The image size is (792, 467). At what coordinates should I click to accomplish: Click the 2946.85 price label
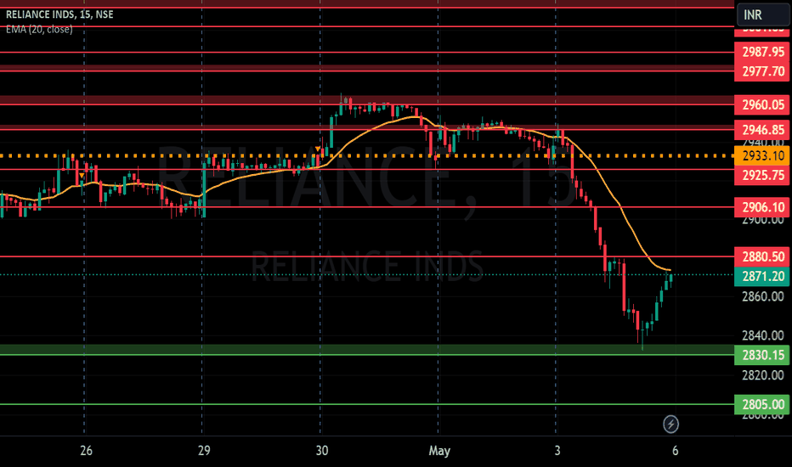coord(763,130)
